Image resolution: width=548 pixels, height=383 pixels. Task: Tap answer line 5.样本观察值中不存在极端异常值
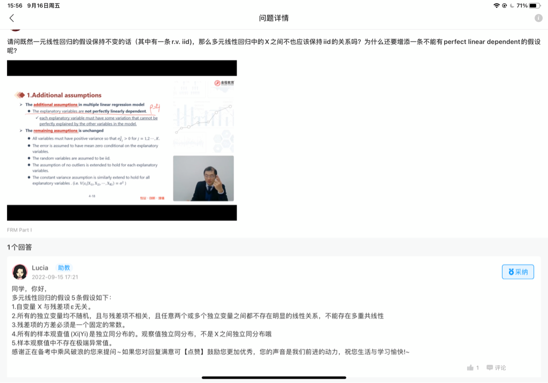point(62,343)
